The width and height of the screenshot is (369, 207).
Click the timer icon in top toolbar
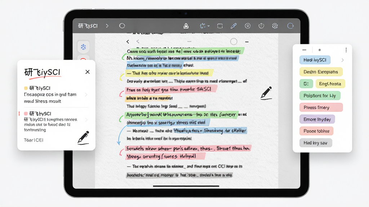pos(261,26)
